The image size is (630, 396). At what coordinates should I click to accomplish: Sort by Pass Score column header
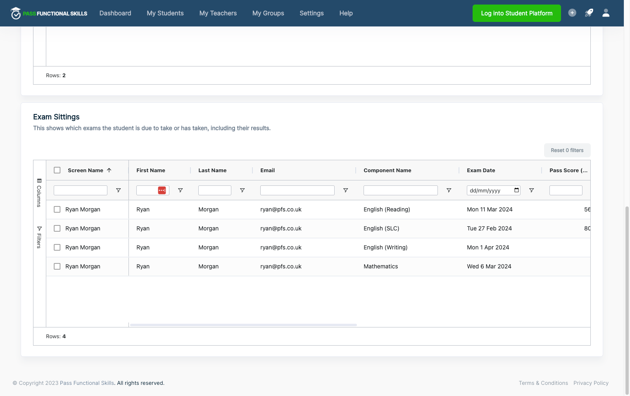[568, 170]
